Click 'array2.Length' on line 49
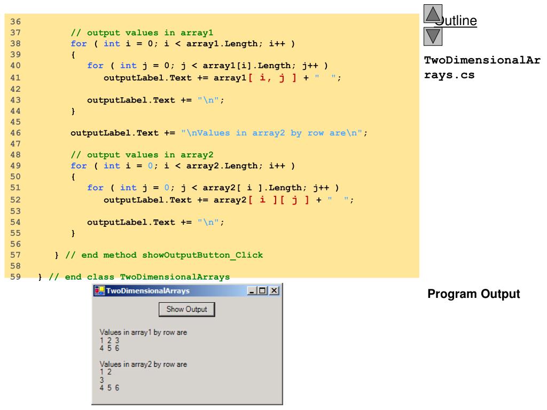The width and height of the screenshot is (547, 410). [x=222, y=166]
